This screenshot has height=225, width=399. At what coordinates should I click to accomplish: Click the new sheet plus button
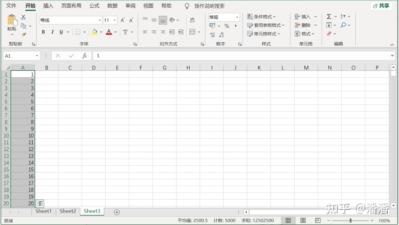pos(117,212)
